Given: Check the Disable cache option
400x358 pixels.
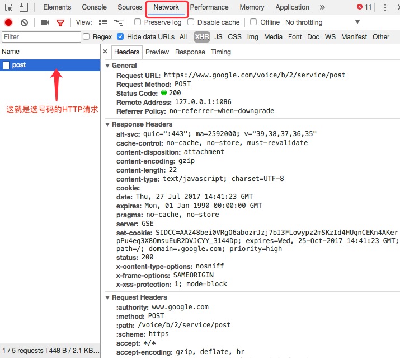Looking at the screenshot, I should [x=191, y=22].
